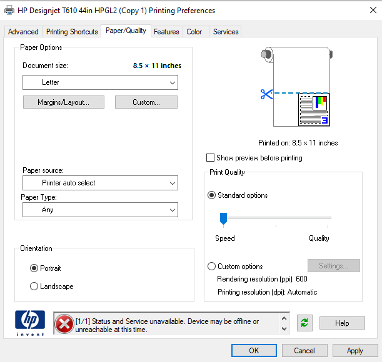
Task: Click the red error status icon
Action: pos(64,323)
